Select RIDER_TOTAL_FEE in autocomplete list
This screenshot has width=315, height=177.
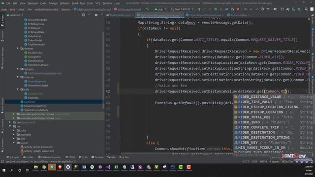273,117
